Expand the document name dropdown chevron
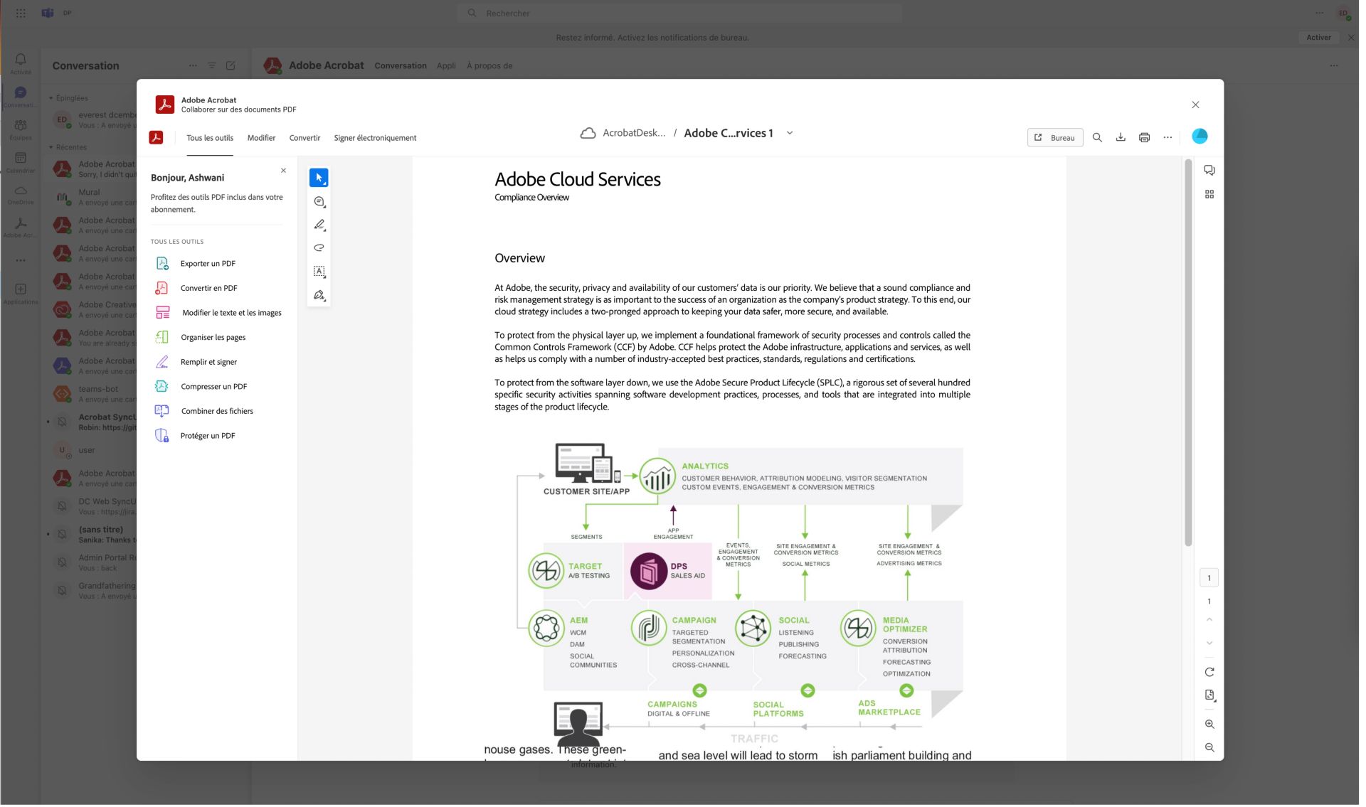This screenshot has height=807, width=1366. pos(789,134)
